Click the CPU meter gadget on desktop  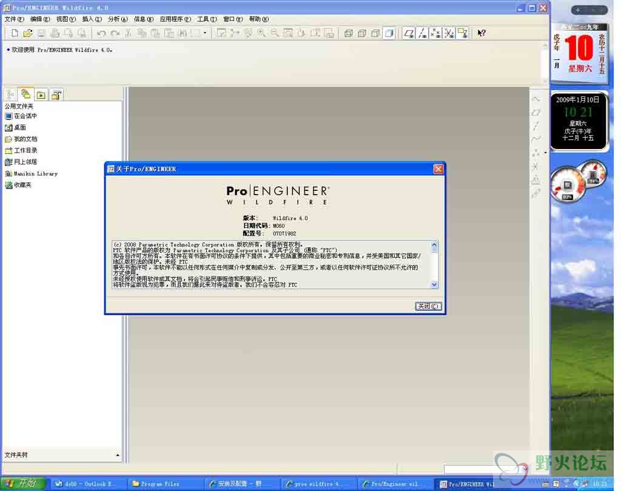(567, 185)
